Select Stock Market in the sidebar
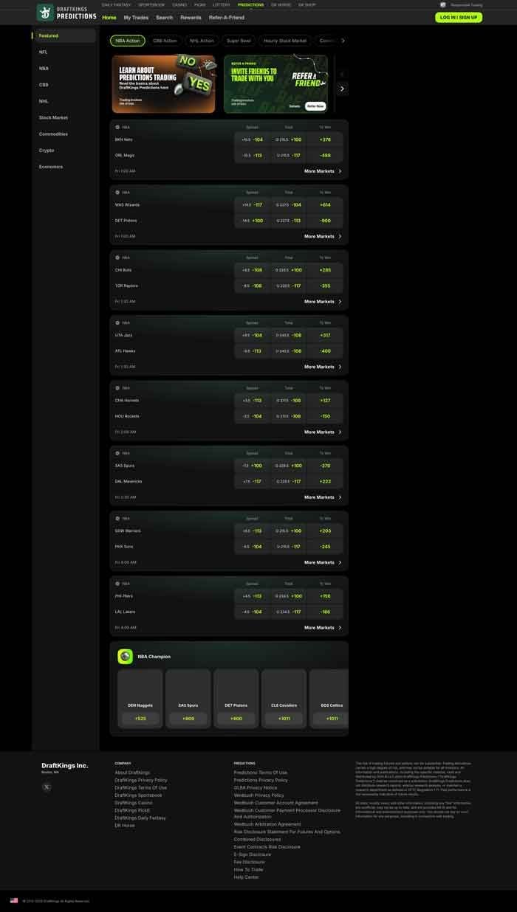 tap(53, 117)
